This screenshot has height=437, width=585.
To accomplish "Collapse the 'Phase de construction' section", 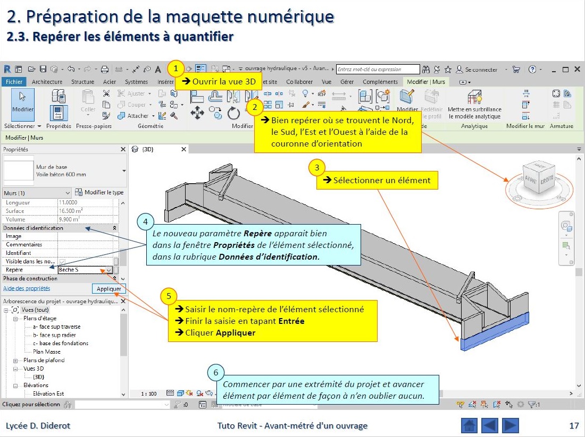I will coord(114,278).
